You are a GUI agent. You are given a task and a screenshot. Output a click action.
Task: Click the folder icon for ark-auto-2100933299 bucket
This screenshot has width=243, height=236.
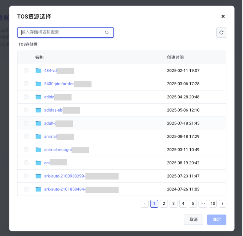click(x=38, y=176)
